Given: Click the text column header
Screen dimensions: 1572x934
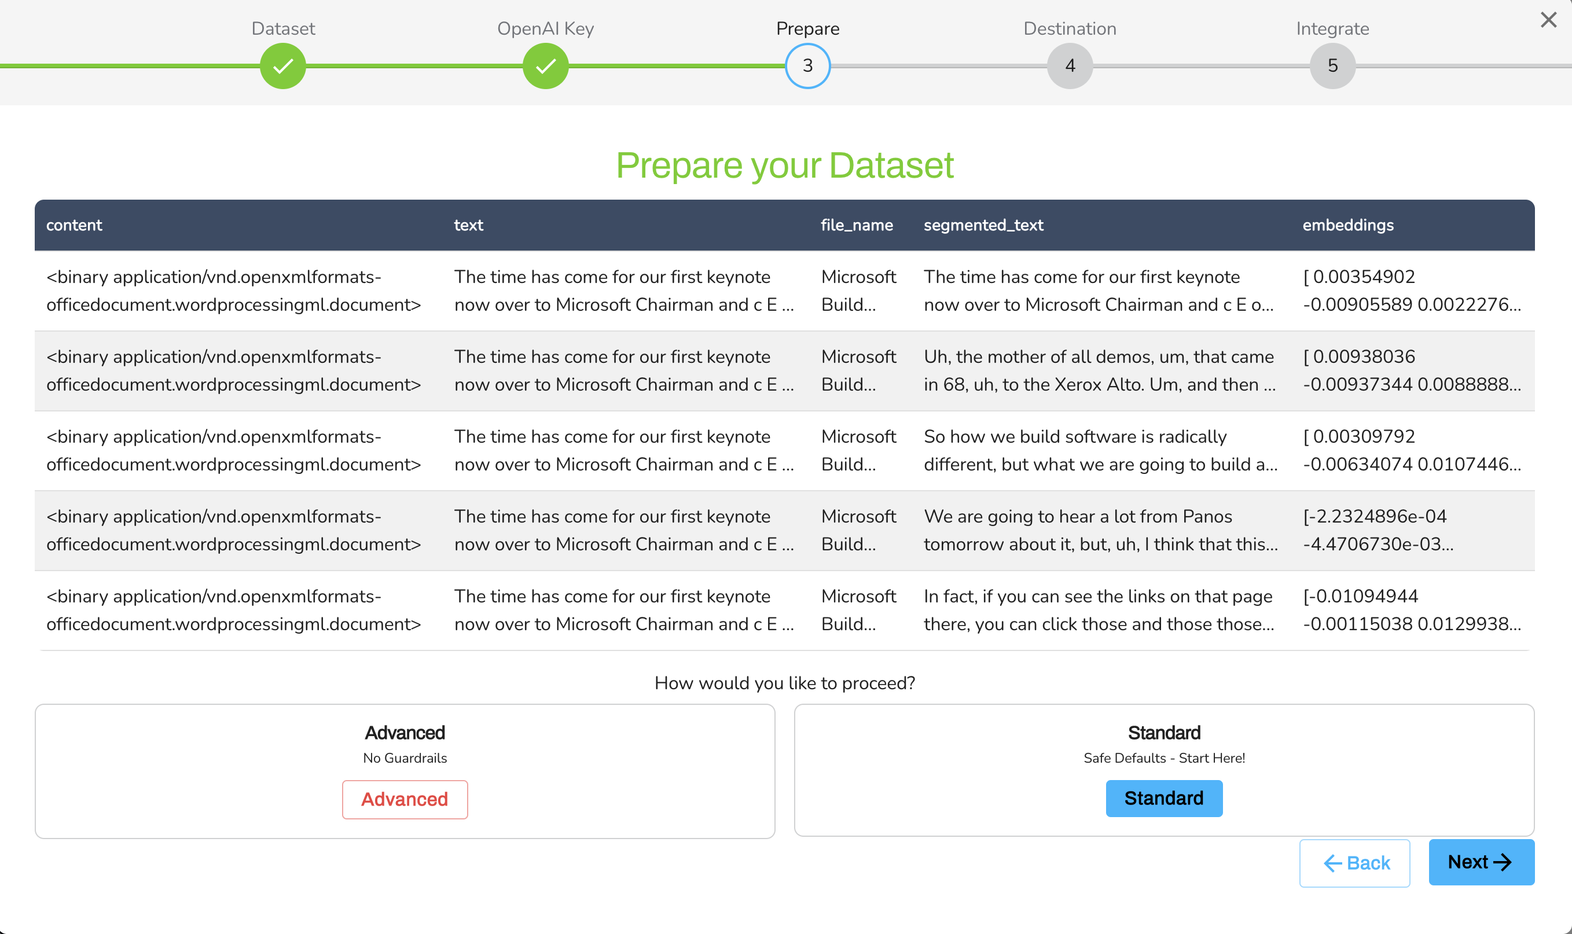Looking at the screenshot, I should (x=468, y=225).
